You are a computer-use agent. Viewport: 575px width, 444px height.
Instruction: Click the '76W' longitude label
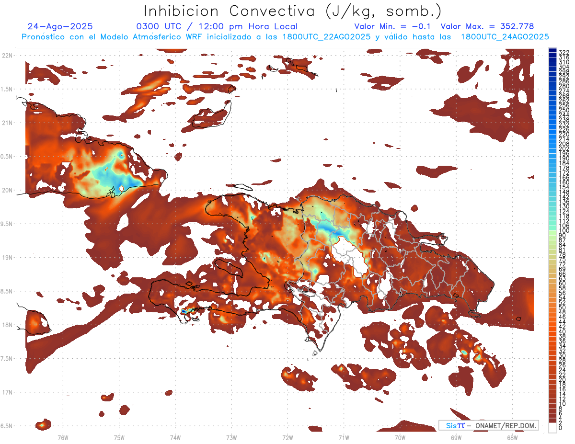coord(63,437)
